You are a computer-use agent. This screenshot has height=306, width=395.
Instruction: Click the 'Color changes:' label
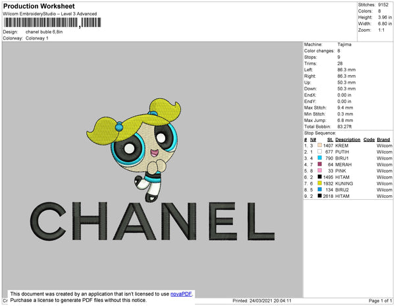[x=319, y=51]
